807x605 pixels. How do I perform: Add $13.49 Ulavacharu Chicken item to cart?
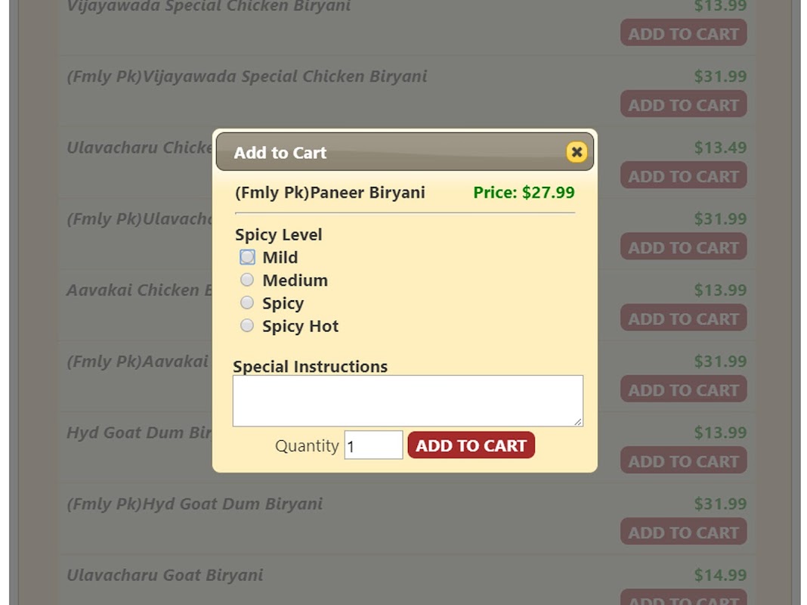pyautogui.click(x=683, y=176)
